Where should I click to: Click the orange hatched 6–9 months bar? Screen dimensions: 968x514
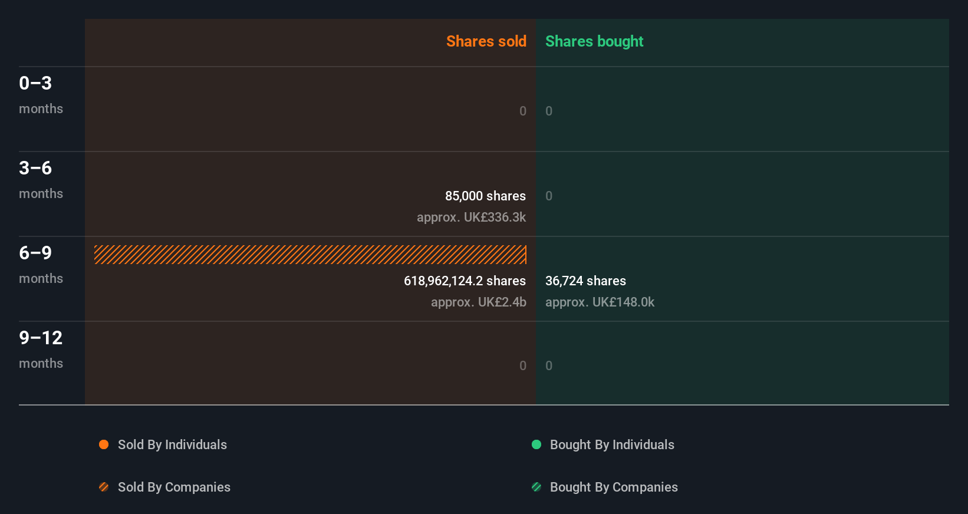pyautogui.click(x=310, y=255)
